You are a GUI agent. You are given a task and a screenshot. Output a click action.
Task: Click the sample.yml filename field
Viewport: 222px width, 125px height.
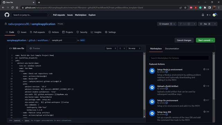[x=63, y=40]
